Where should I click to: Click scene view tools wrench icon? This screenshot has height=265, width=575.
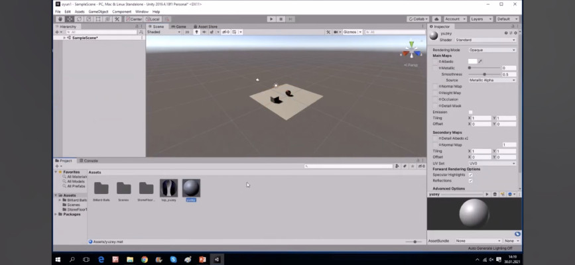click(x=328, y=32)
